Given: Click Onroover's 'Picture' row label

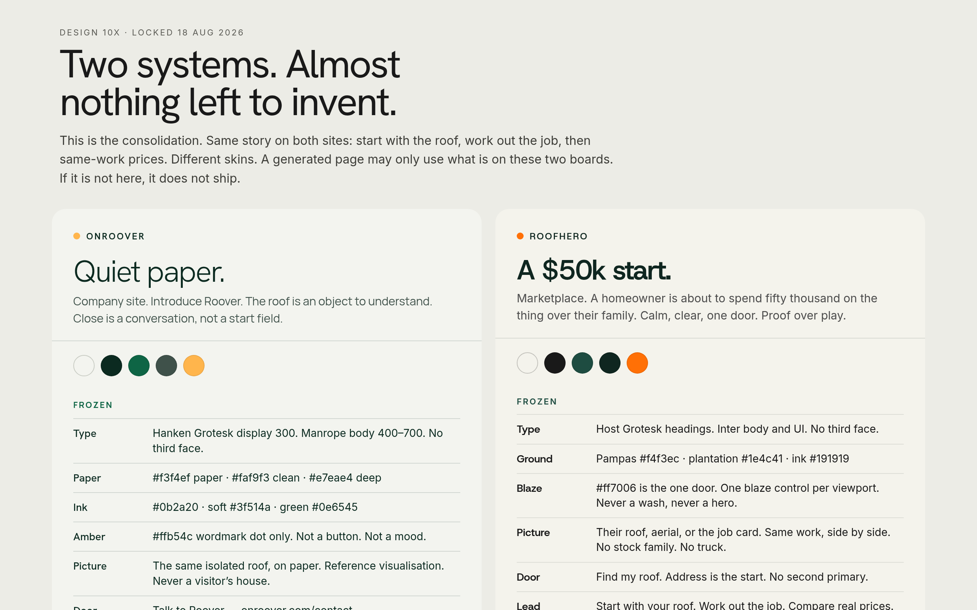Looking at the screenshot, I should (90, 567).
